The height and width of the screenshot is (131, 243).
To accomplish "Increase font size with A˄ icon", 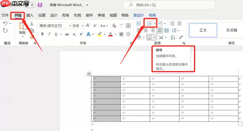I will pyautogui.click(x=88, y=26).
